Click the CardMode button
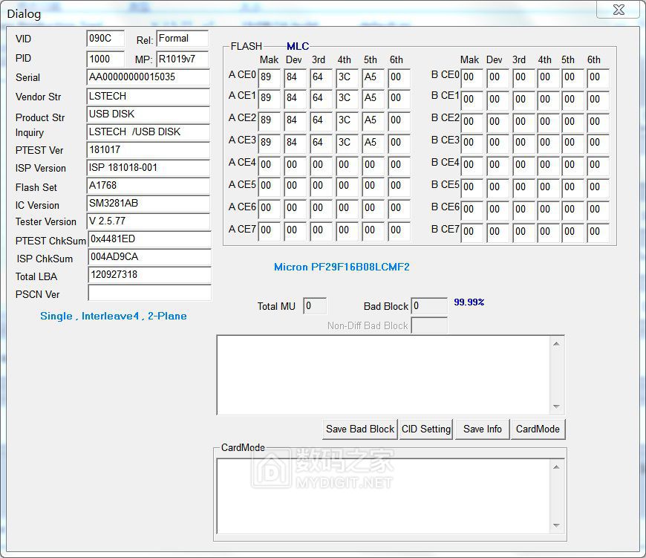The height and width of the screenshot is (558, 646). (538, 429)
